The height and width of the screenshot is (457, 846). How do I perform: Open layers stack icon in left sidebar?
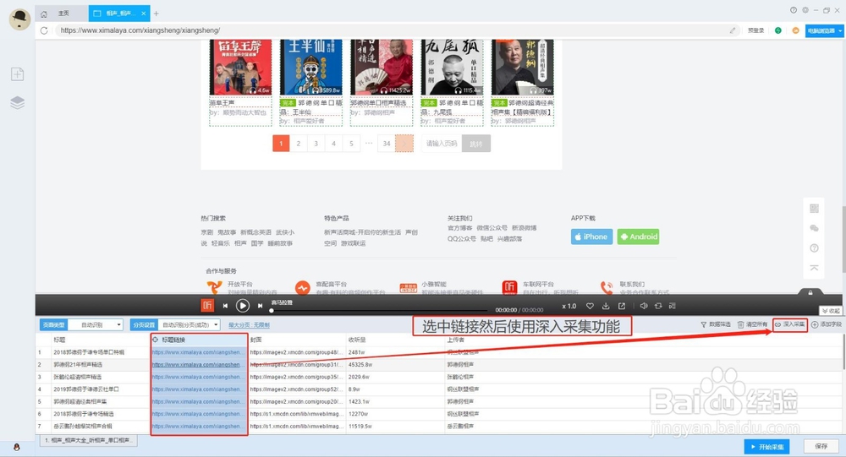click(x=17, y=102)
